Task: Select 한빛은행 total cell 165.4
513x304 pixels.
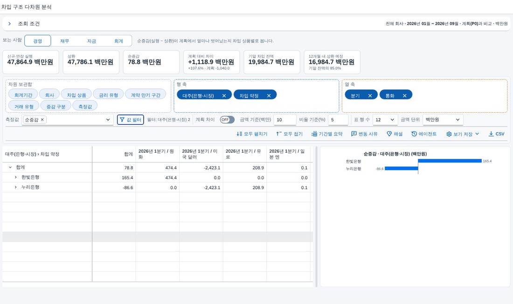Action: coord(114,178)
